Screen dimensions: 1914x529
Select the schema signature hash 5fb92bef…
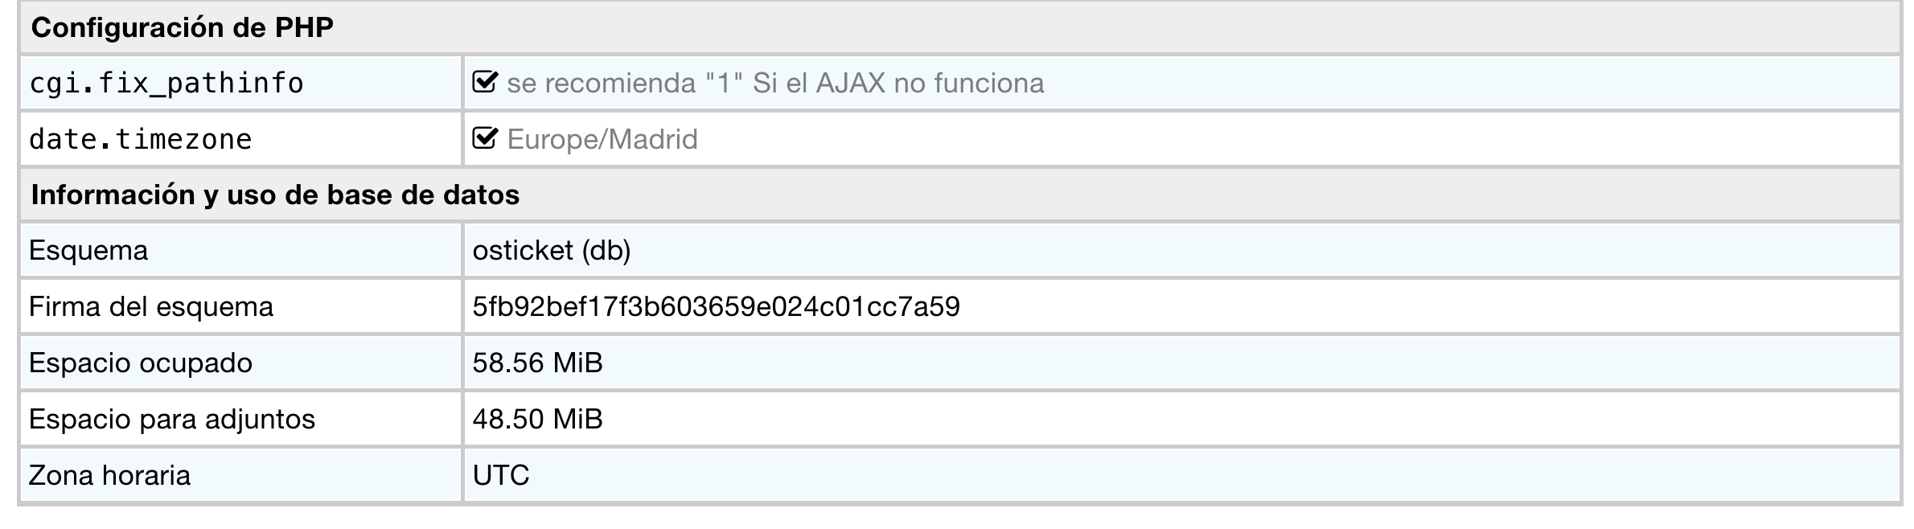tap(716, 307)
